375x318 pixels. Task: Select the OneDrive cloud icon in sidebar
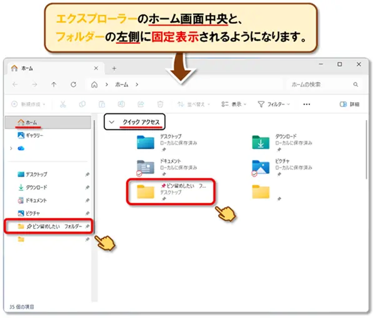[x=21, y=148]
